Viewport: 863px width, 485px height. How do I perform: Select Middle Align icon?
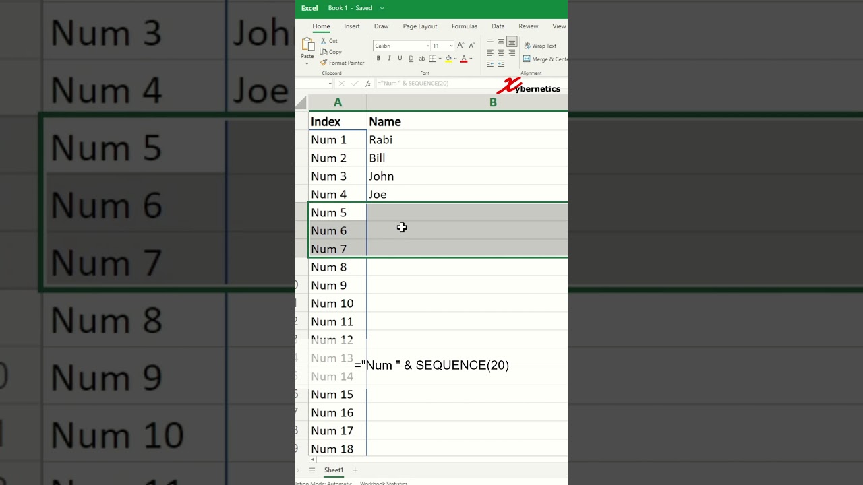point(501,41)
